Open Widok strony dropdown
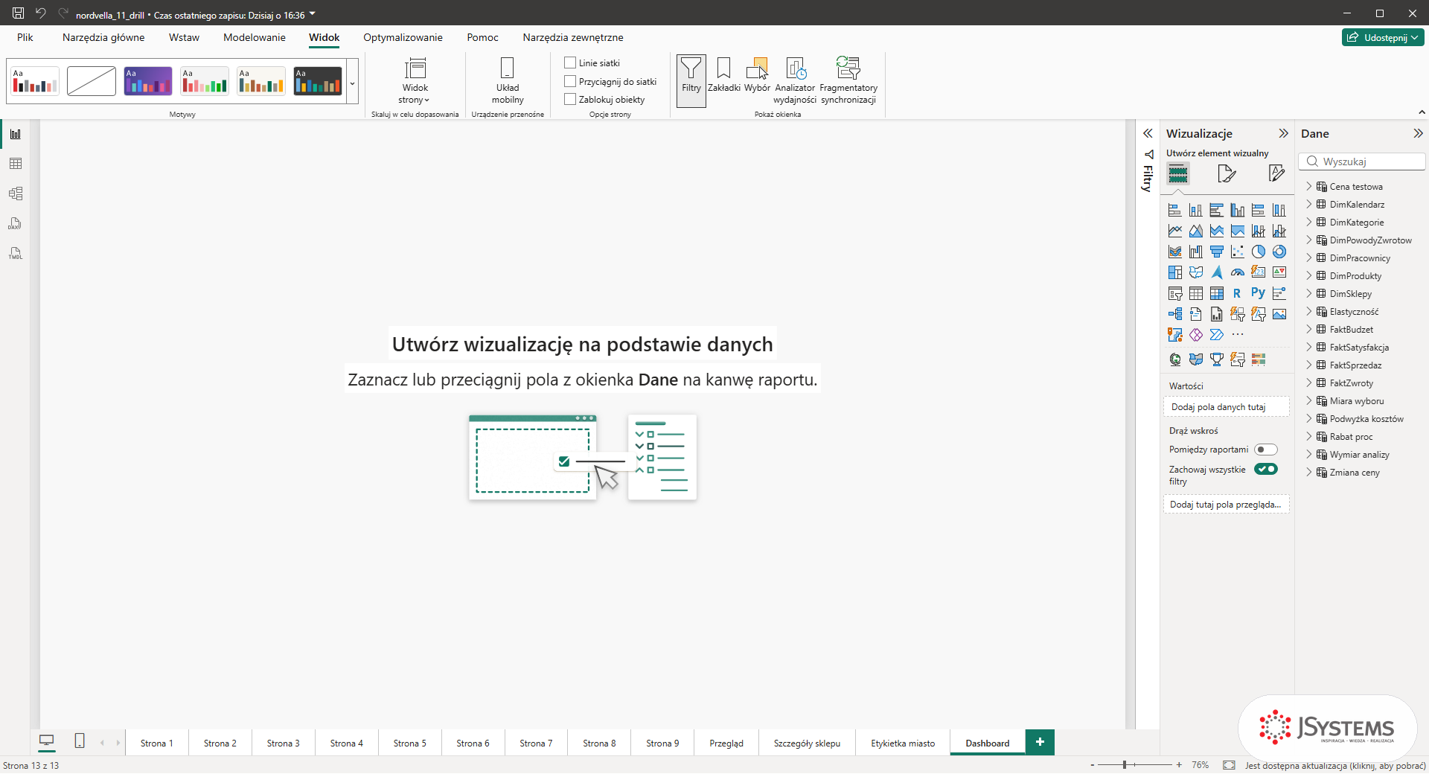The height and width of the screenshot is (774, 1429). point(415,80)
